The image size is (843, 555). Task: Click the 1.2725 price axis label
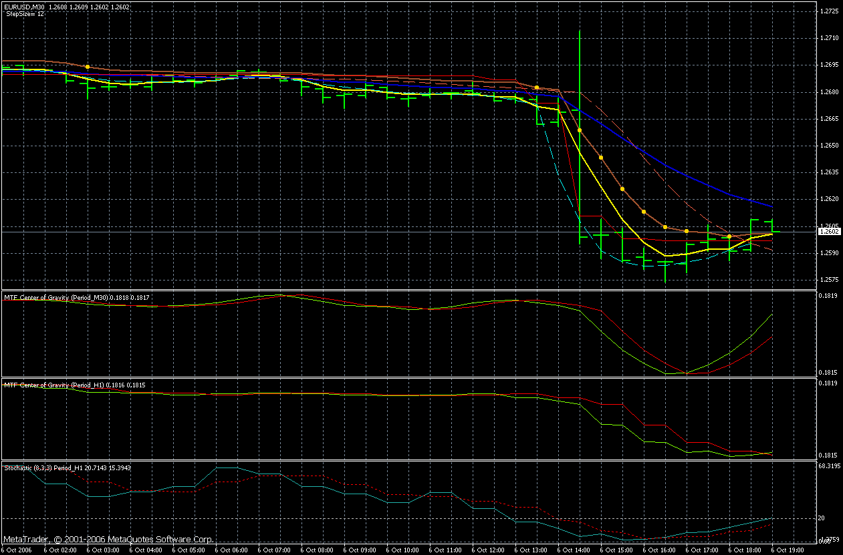tap(829, 11)
